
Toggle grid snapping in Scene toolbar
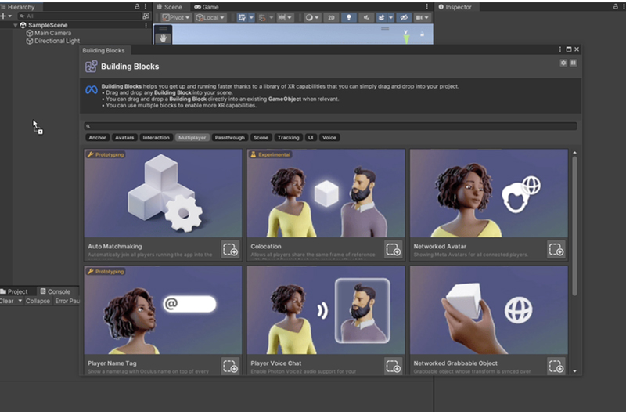tap(242, 17)
